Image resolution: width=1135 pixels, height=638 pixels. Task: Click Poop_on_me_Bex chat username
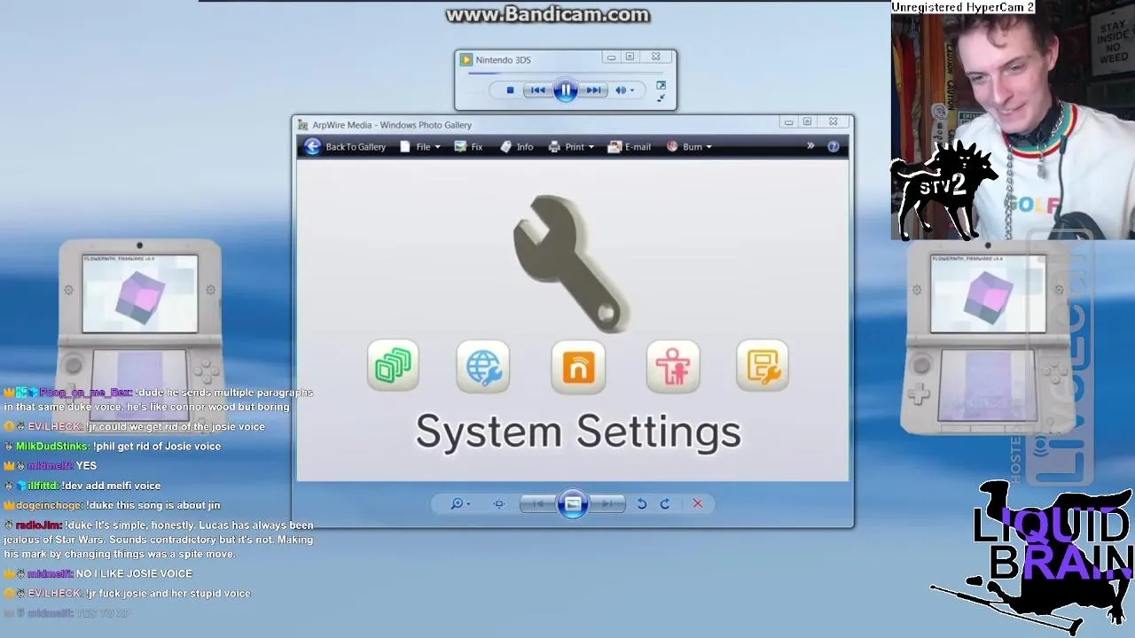tap(85, 393)
